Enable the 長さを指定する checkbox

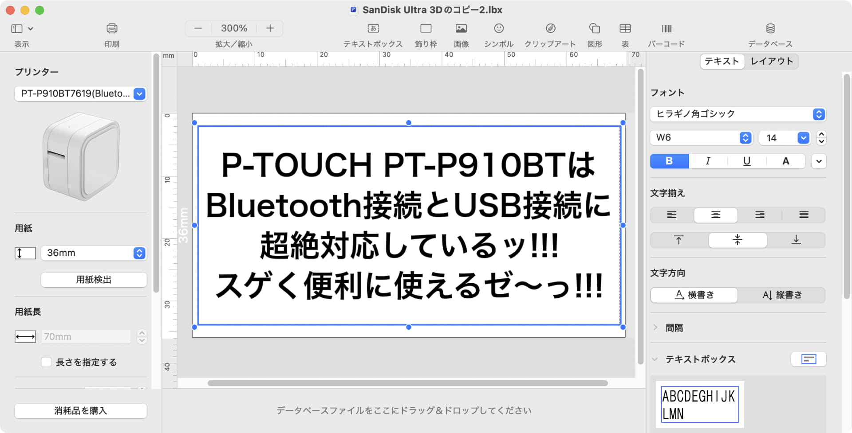[47, 362]
